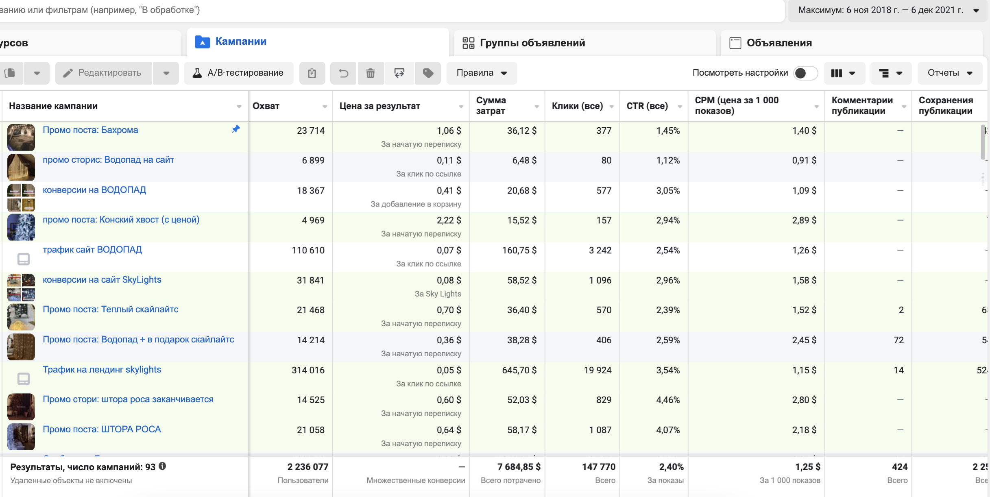Click the tag label icon
Screen dimensions: 990x497
[428, 73]
